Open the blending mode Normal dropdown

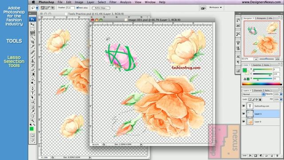click(x=253, y=94)
